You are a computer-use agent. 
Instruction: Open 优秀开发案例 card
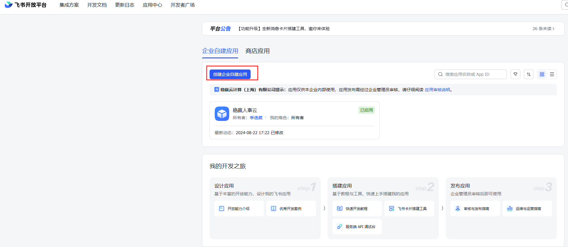[291, 208]
